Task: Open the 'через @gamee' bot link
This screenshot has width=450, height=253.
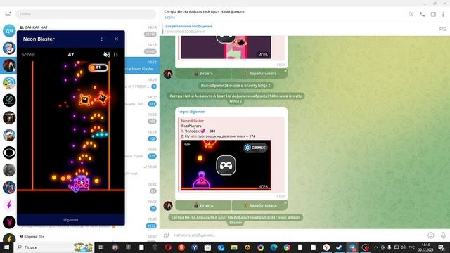Action: (191, 112)
